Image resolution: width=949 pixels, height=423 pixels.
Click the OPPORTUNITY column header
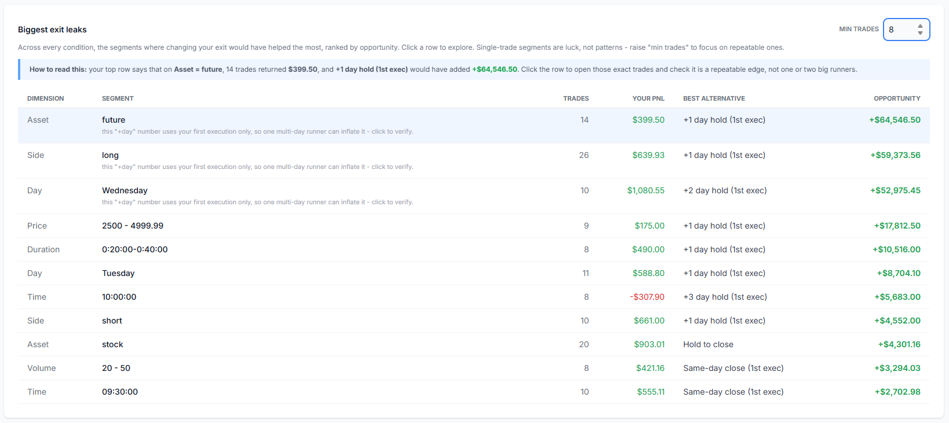[897, 98]
